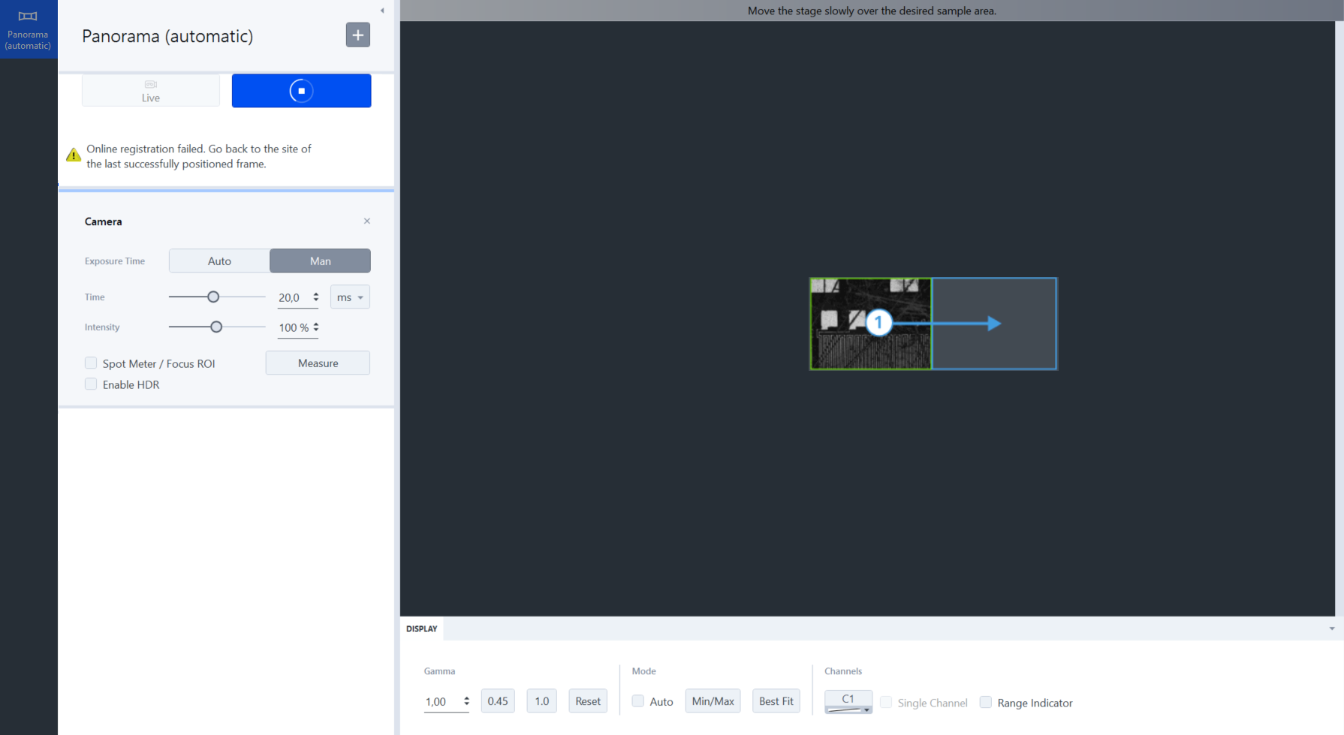This screenshot has width=1344, height=735.
Task: Collapse the Display panel with right arrow
Action: (x=1332, y=628)
